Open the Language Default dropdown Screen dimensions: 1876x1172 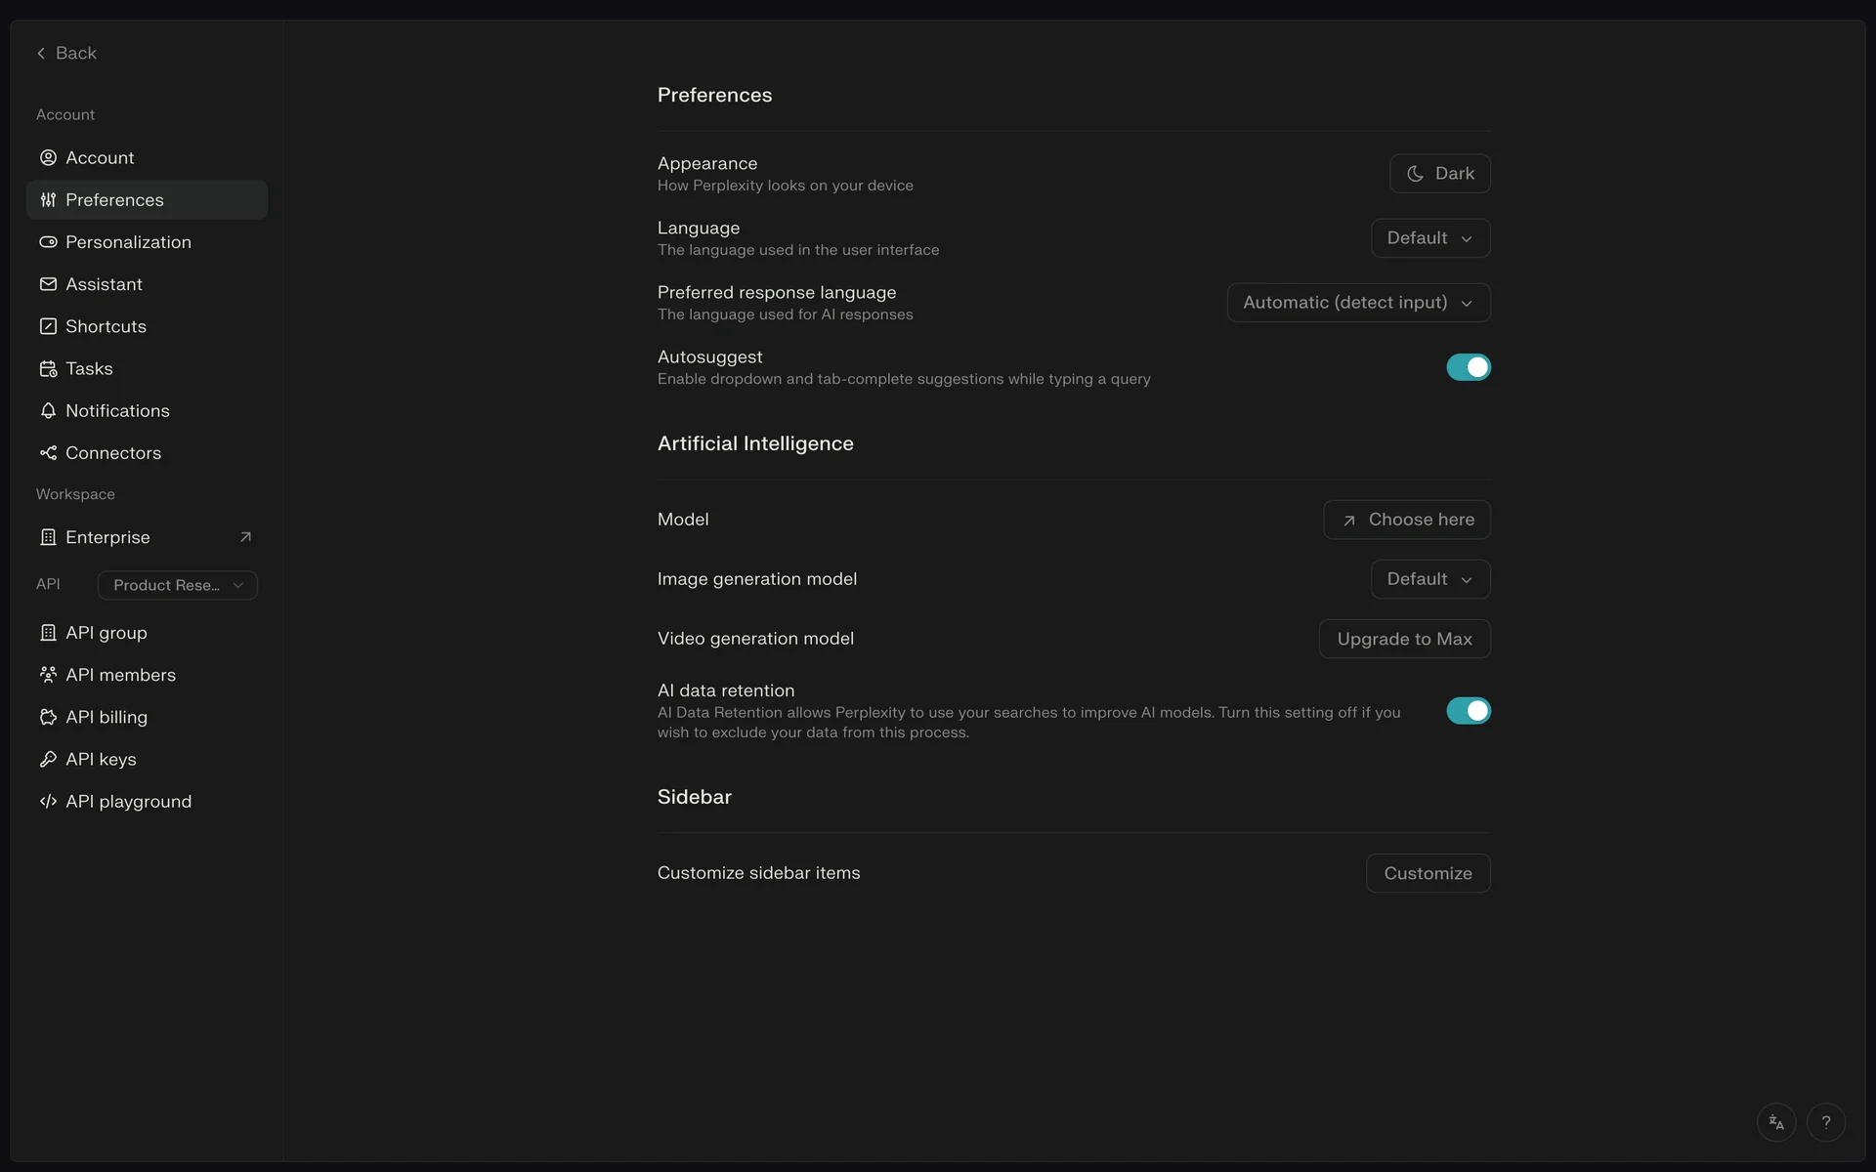1429,238
